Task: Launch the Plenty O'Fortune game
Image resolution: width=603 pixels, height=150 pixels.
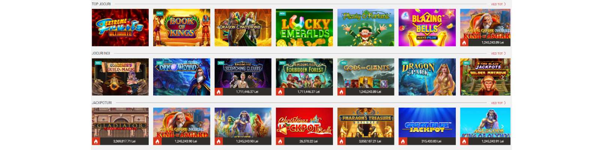Action: click(x=366, y=28)
